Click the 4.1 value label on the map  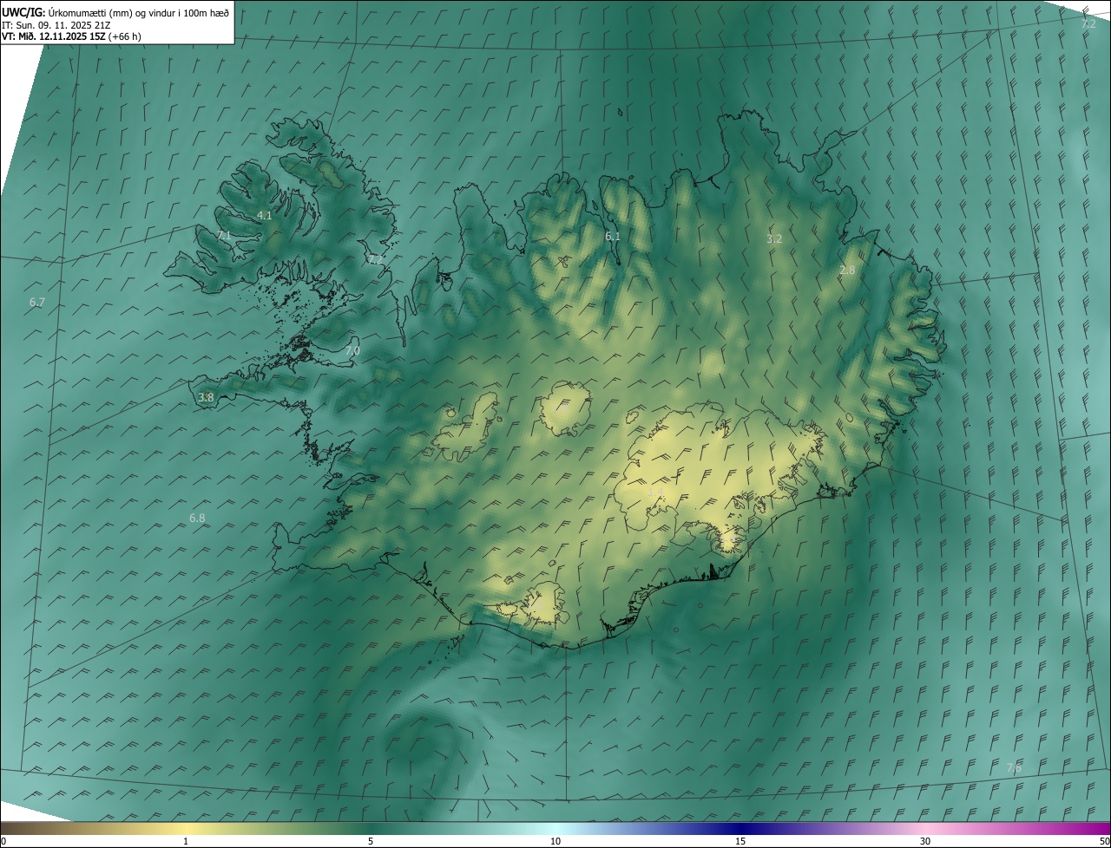click(265, 216)
